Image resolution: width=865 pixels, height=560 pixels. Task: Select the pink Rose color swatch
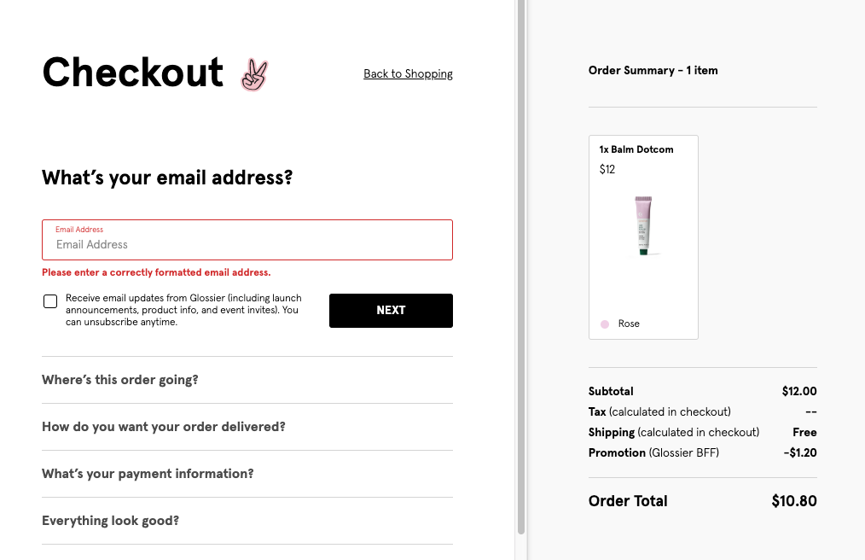tap(605, 324)
